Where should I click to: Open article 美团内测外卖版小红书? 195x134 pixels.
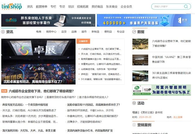[x=90, y=130]
